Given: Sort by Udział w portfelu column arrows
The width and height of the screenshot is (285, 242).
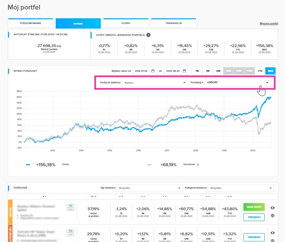Looking at the screenshot, I should coord(93,196).
